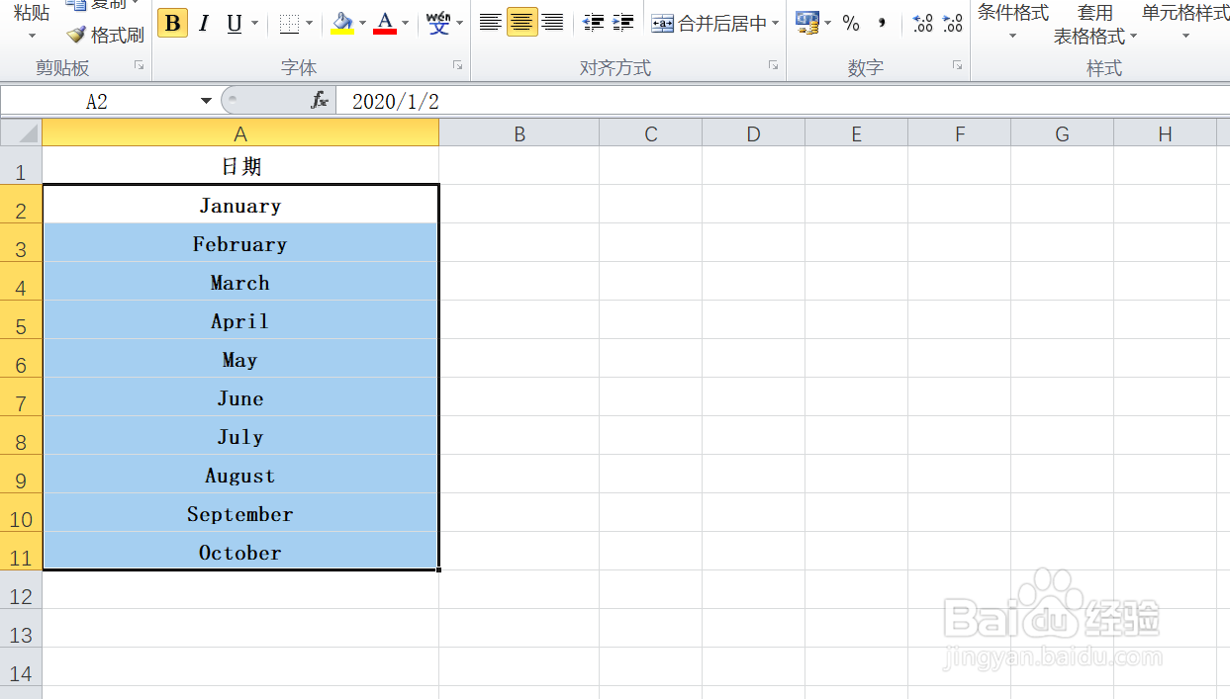Select the February cell
The height and width of the screenshot is (699, 1230).
(x=240, y=243)
